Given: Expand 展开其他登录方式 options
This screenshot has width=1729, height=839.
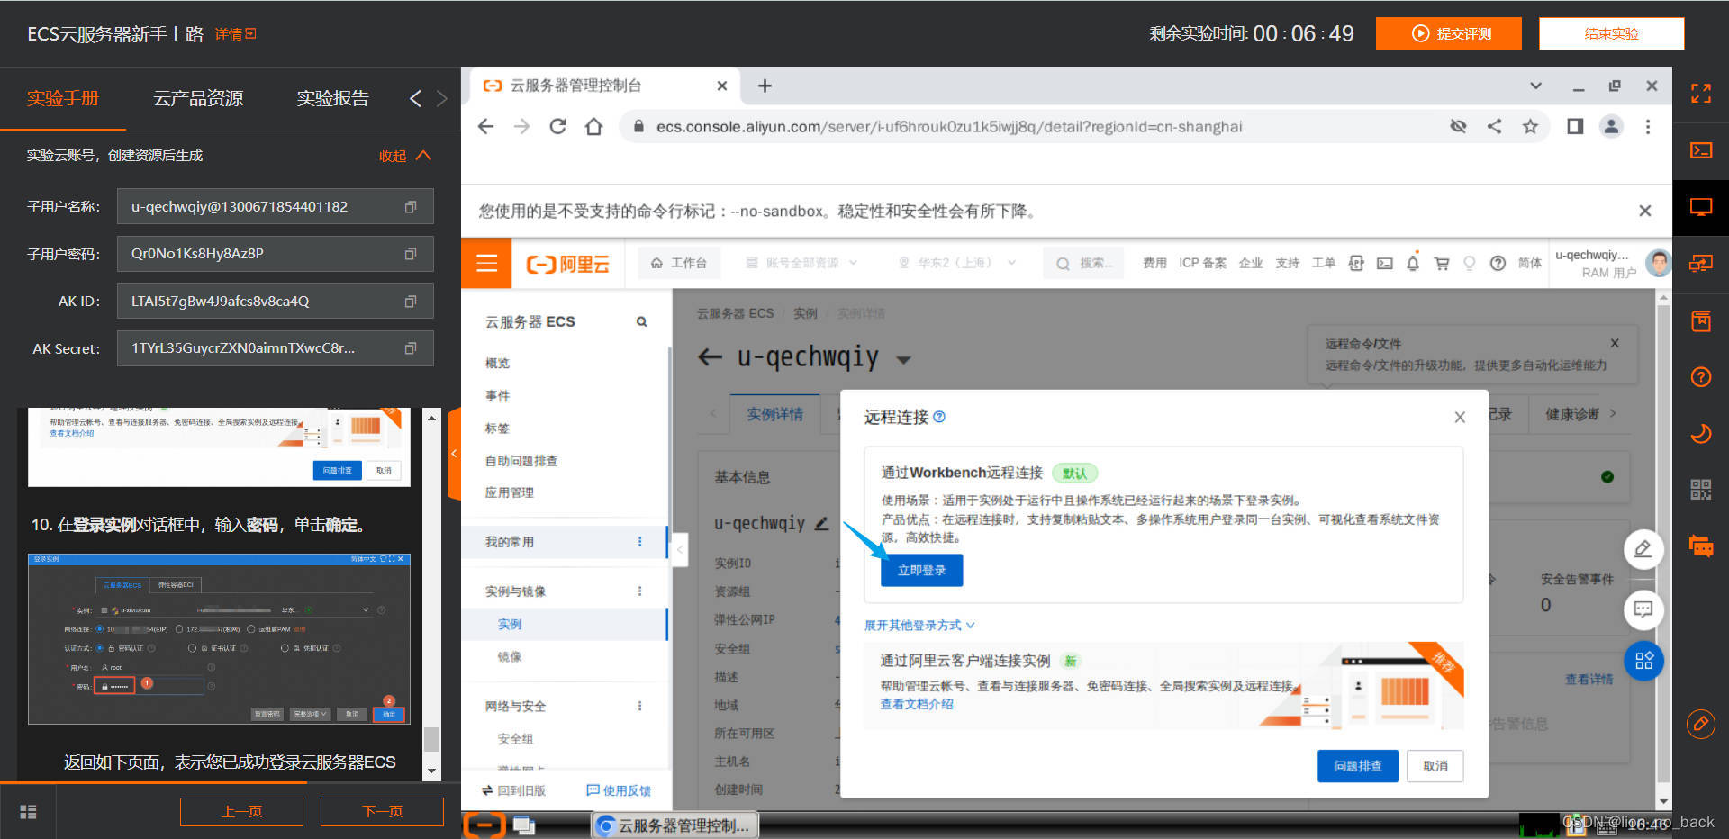Looking at the screenshot, I should [x=919, y=625].
